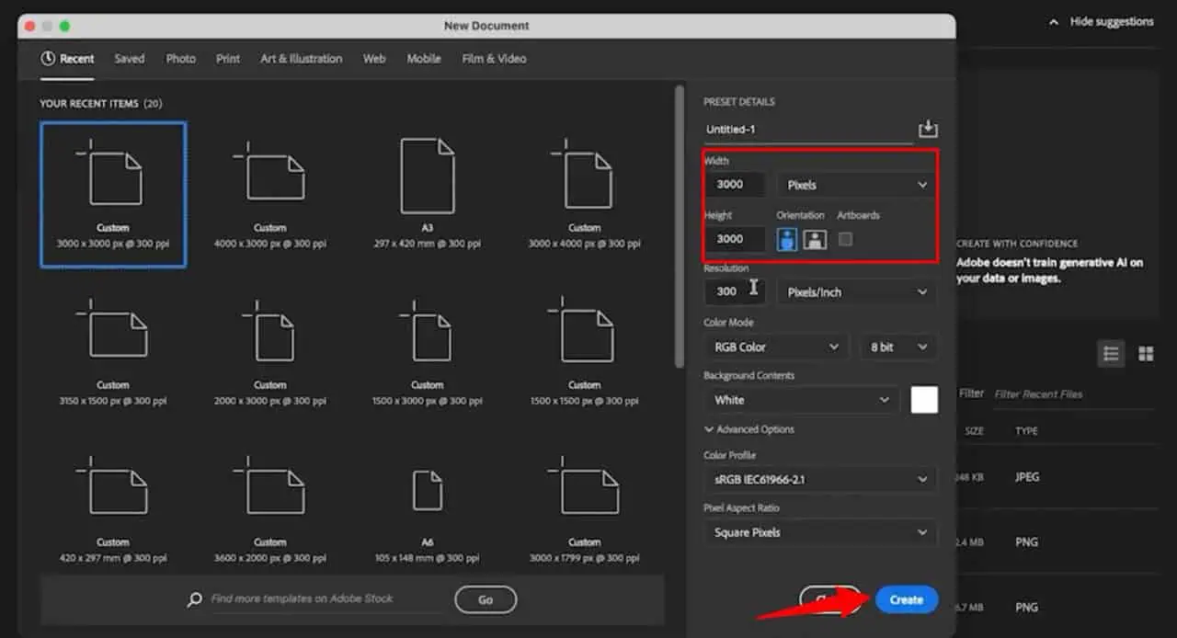The height and width of the screenshot is (638, 1177).
Task: Open the Art & Illustration tab
Action: (301, 58)
